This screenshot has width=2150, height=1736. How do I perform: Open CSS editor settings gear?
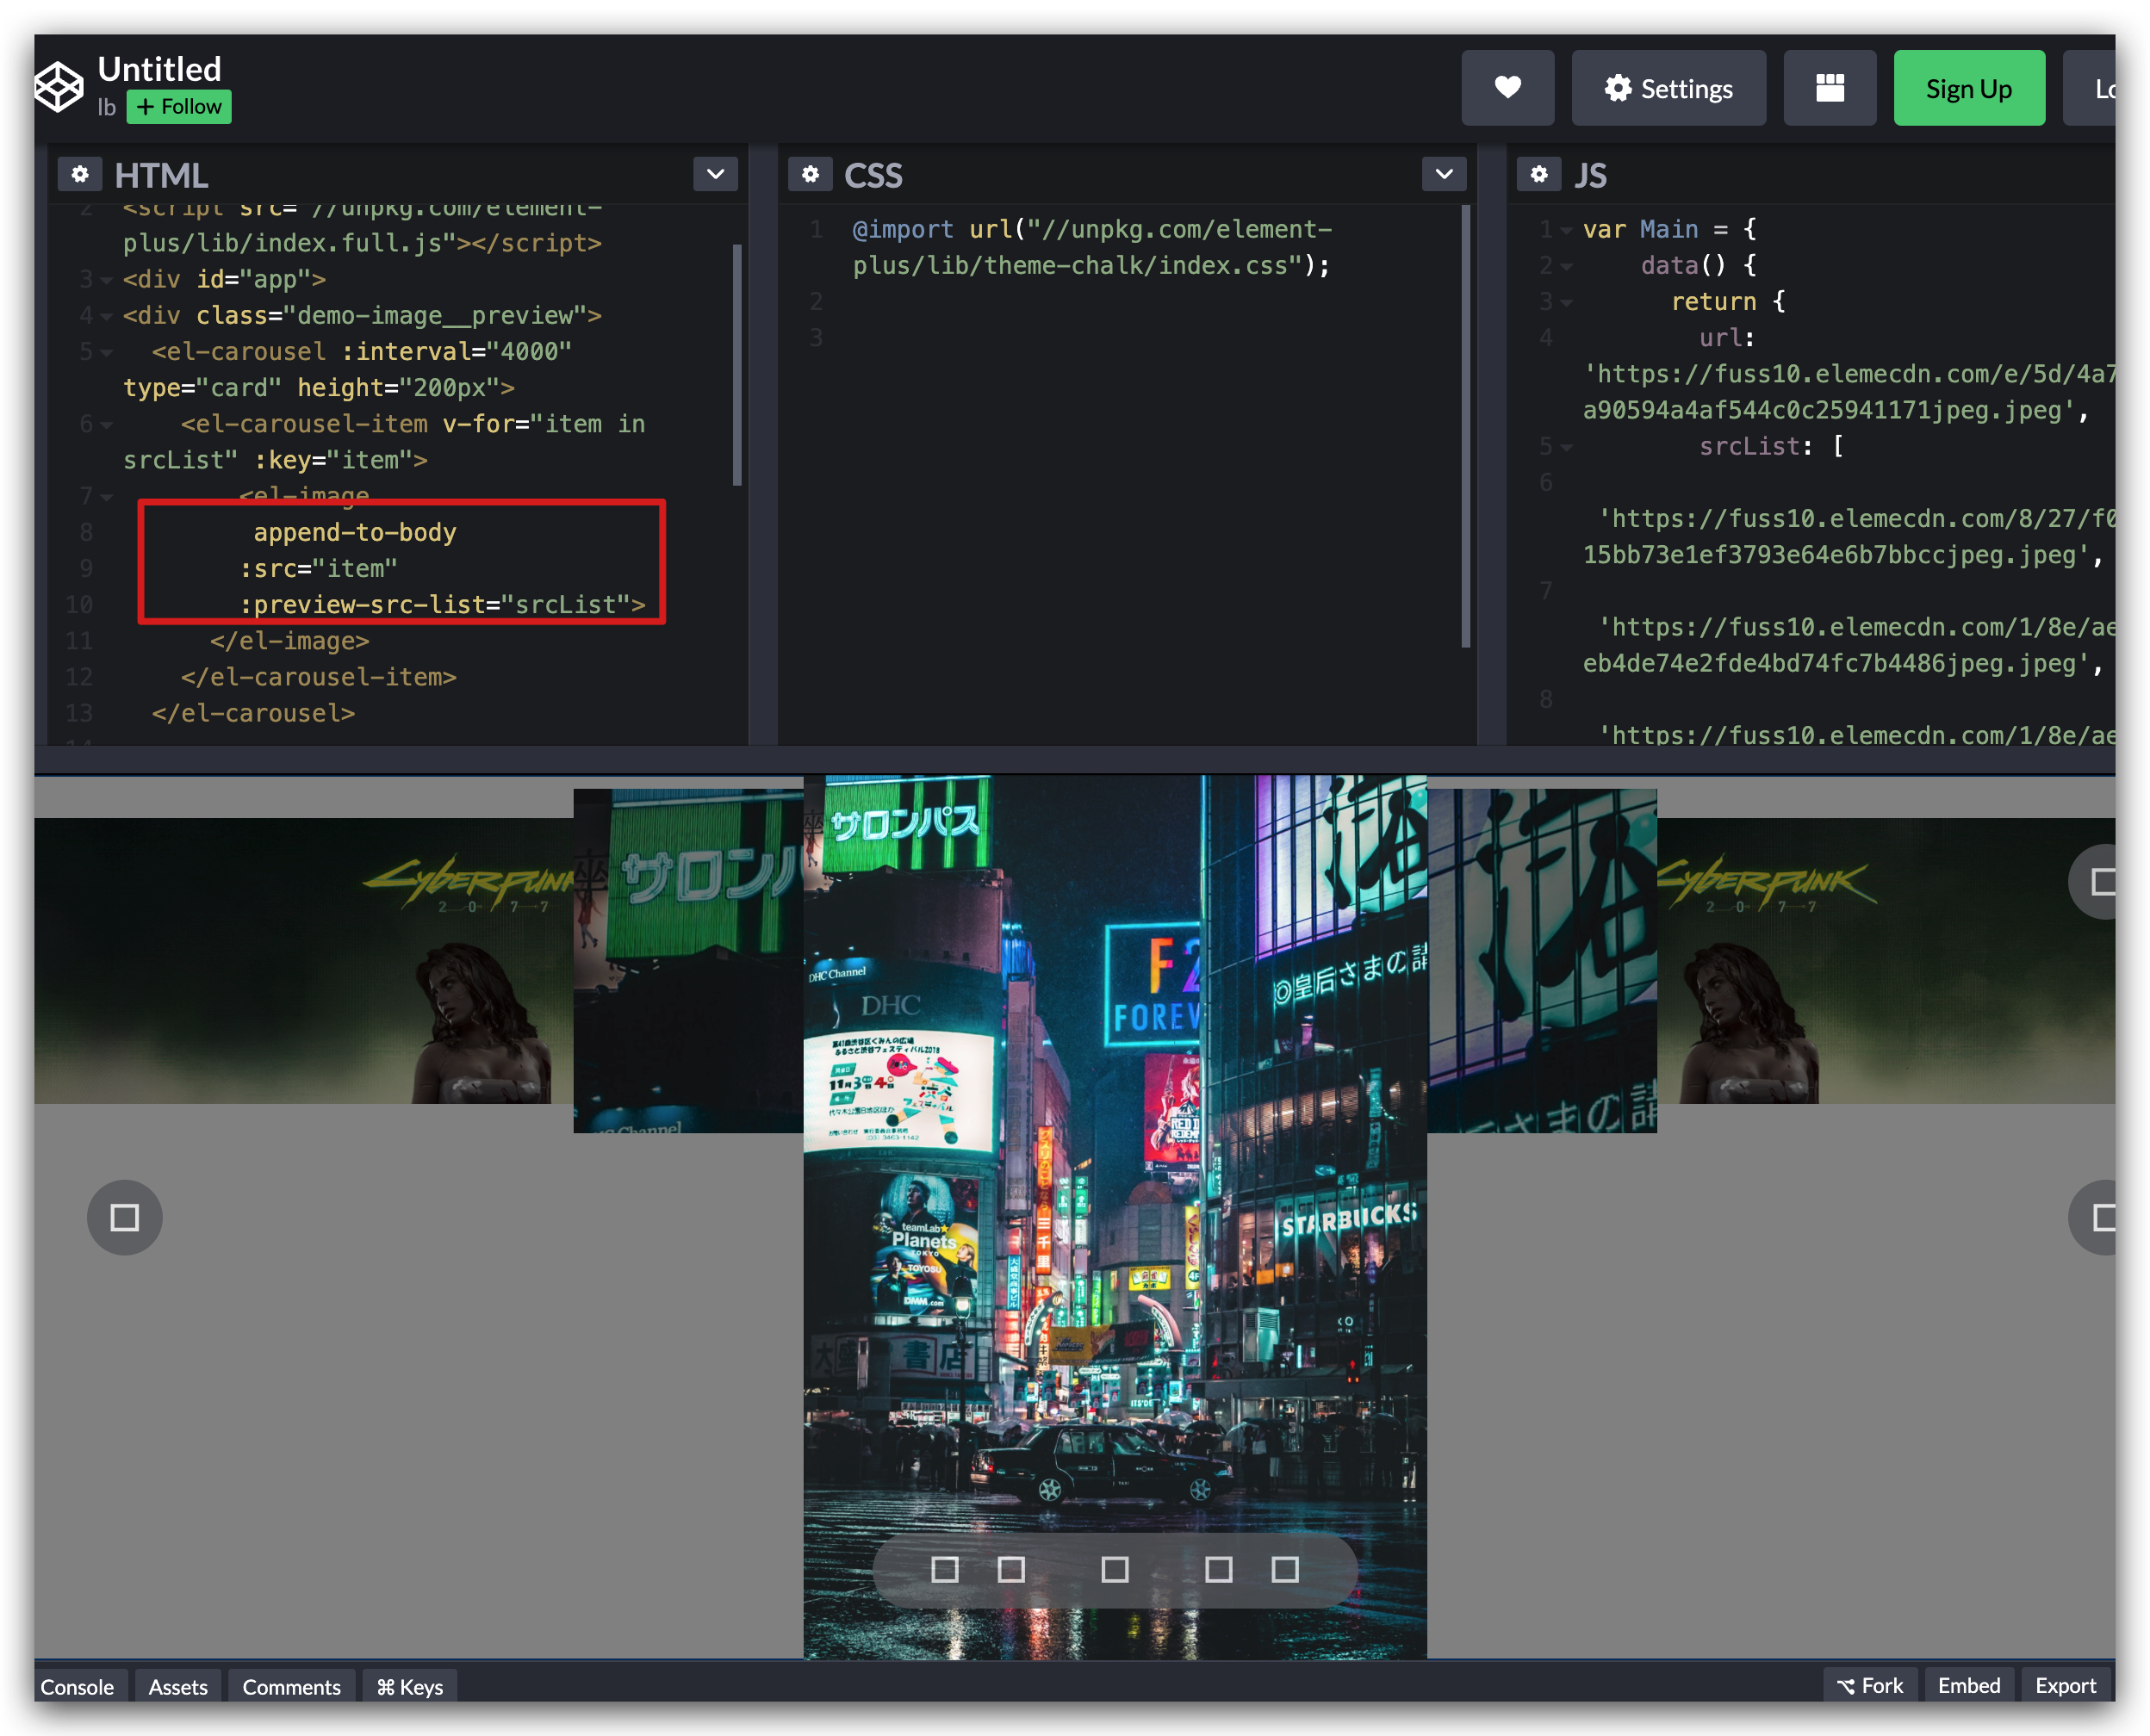[x=810, y=174]
